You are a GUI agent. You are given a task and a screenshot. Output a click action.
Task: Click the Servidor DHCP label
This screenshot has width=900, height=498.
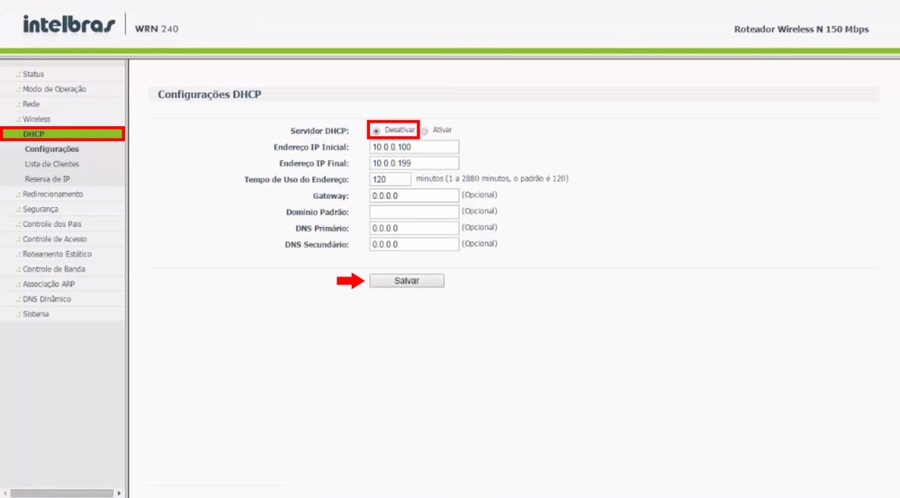click(319, 131)
